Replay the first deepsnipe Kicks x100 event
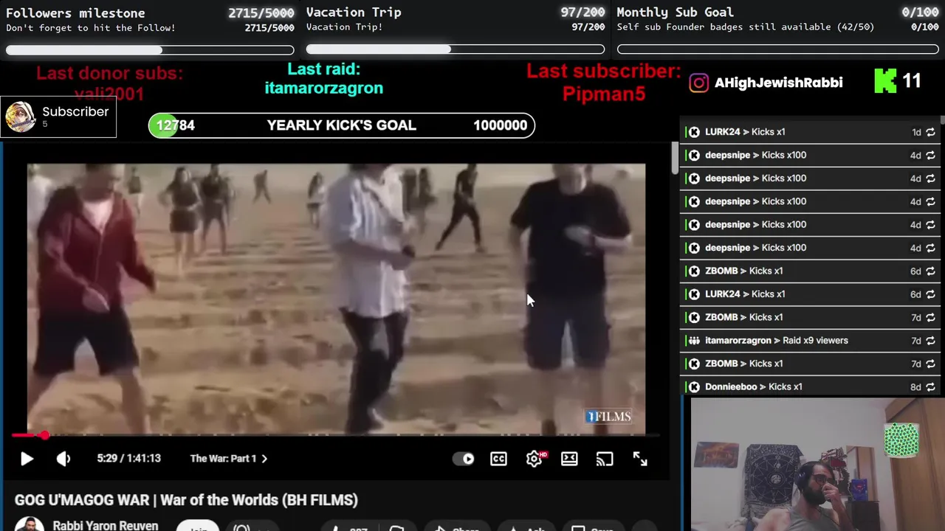Image resolution: width=945 pixels, height=531 pixels. click(930, 155)
